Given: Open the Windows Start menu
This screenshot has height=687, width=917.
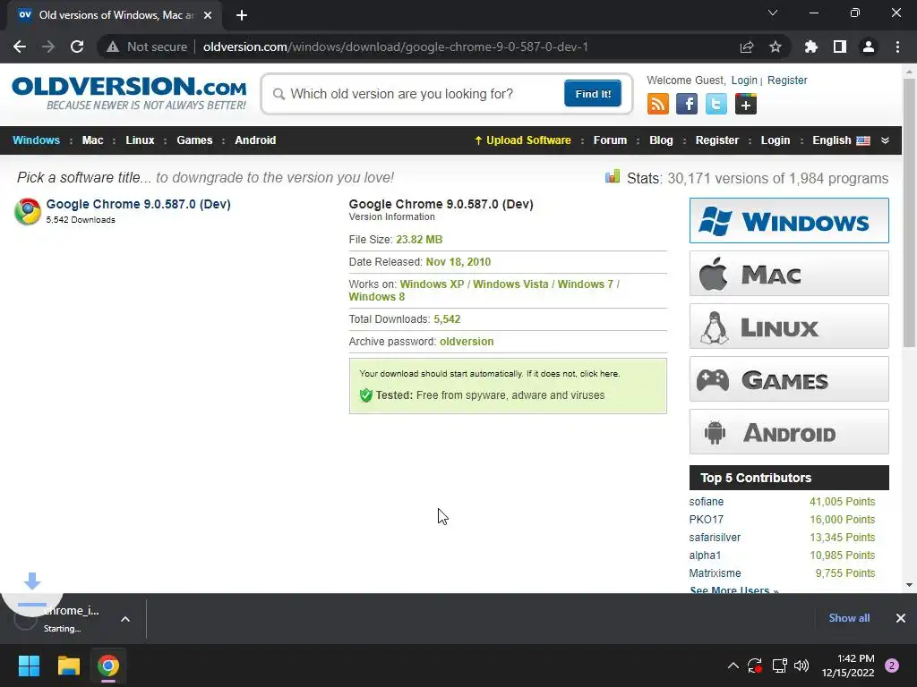Looking at the screenshot, I should (x=29, y=666).
